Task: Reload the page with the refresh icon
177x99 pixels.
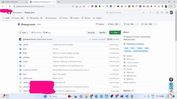Action: [10, 6]
